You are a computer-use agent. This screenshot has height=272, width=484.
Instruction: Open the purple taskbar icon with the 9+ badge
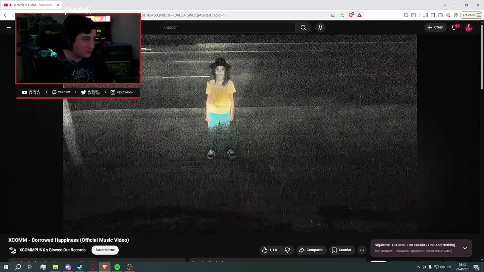[x=68, y=267]
